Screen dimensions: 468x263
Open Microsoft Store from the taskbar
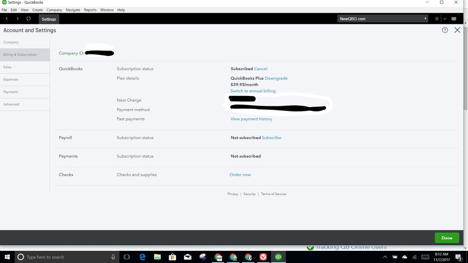pos(172,257)
